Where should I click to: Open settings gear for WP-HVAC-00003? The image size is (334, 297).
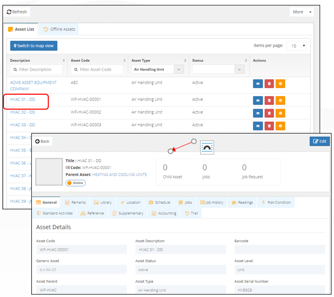(280, 126)
